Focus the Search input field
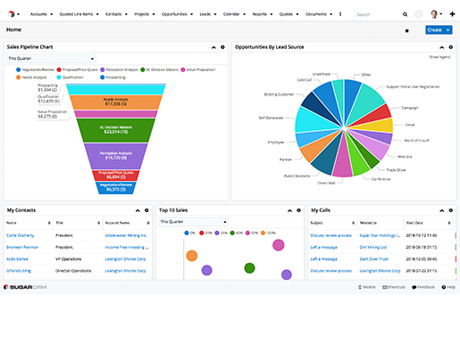This screenshot has height=344, width=460. point(378,14)
